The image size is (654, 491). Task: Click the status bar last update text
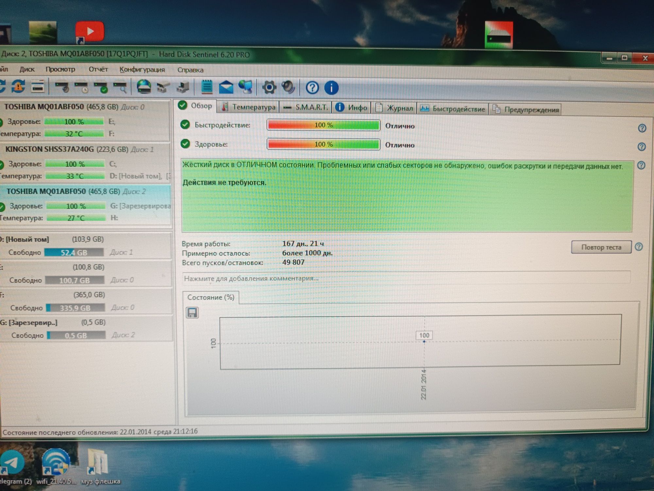[x=100, y=432]
